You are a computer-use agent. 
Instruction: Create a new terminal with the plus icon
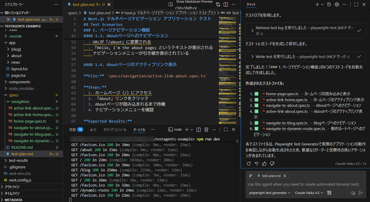coord(187,129)
